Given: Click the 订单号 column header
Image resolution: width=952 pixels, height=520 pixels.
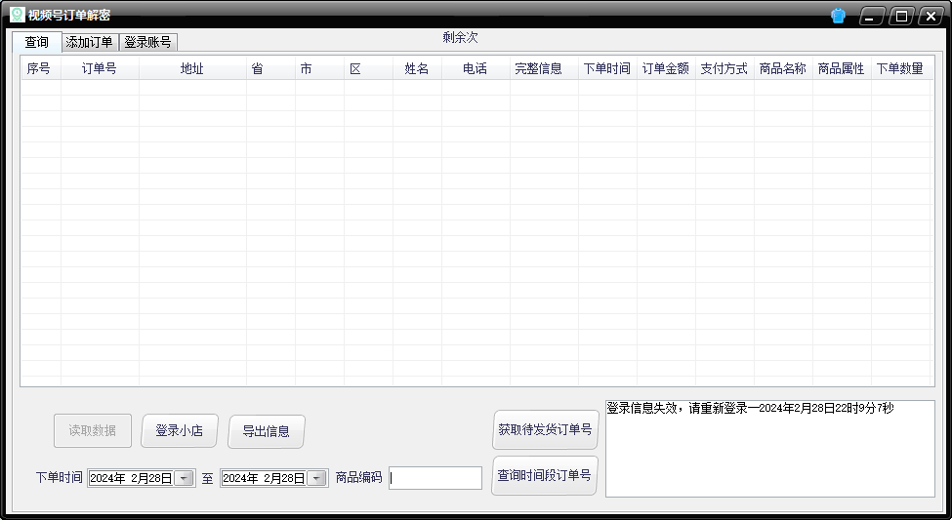Looking at the screenshot, I should 99,68.
